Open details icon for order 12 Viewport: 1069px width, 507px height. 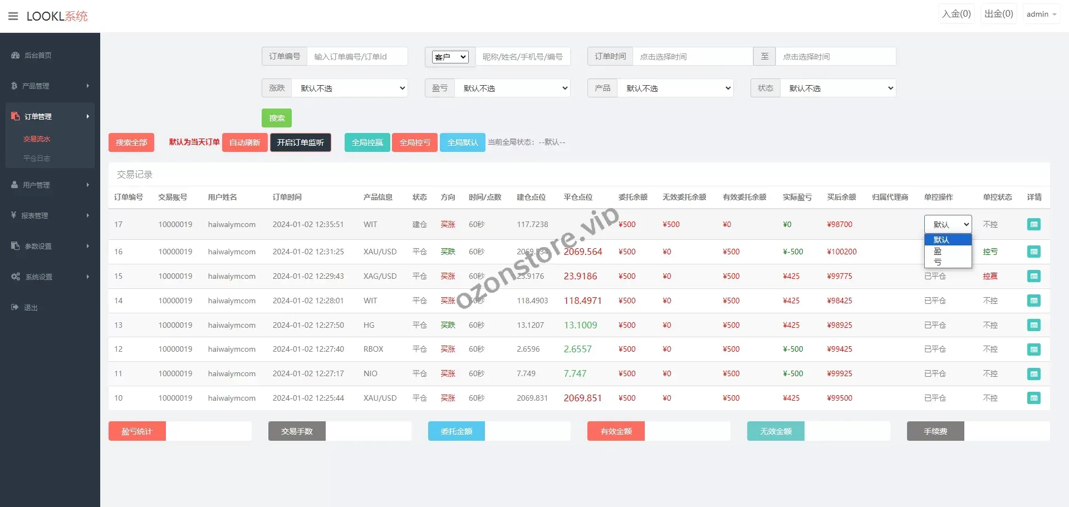coord(1033,350)
